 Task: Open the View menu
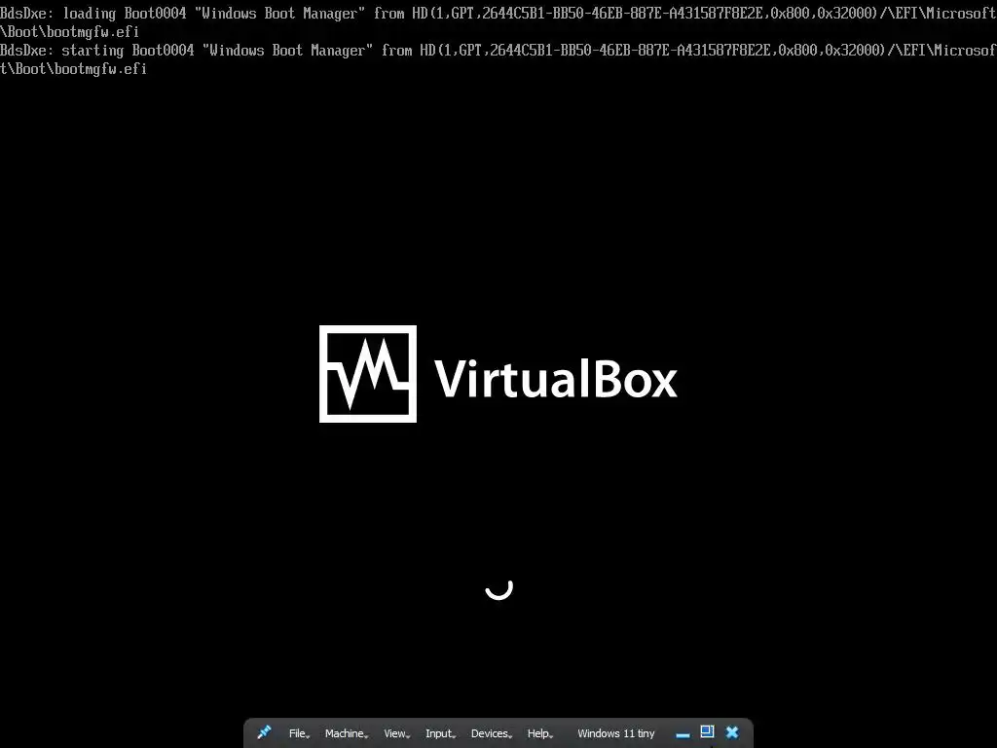tap(397, 733)
